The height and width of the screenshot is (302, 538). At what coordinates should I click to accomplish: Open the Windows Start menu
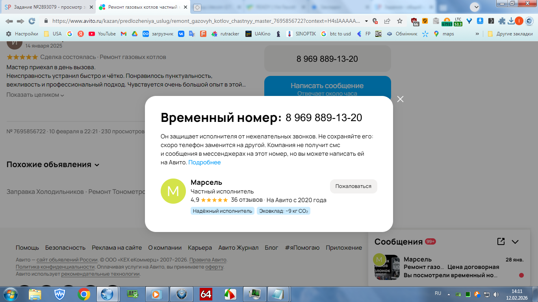pyautogui.click(x=11, y=294)
